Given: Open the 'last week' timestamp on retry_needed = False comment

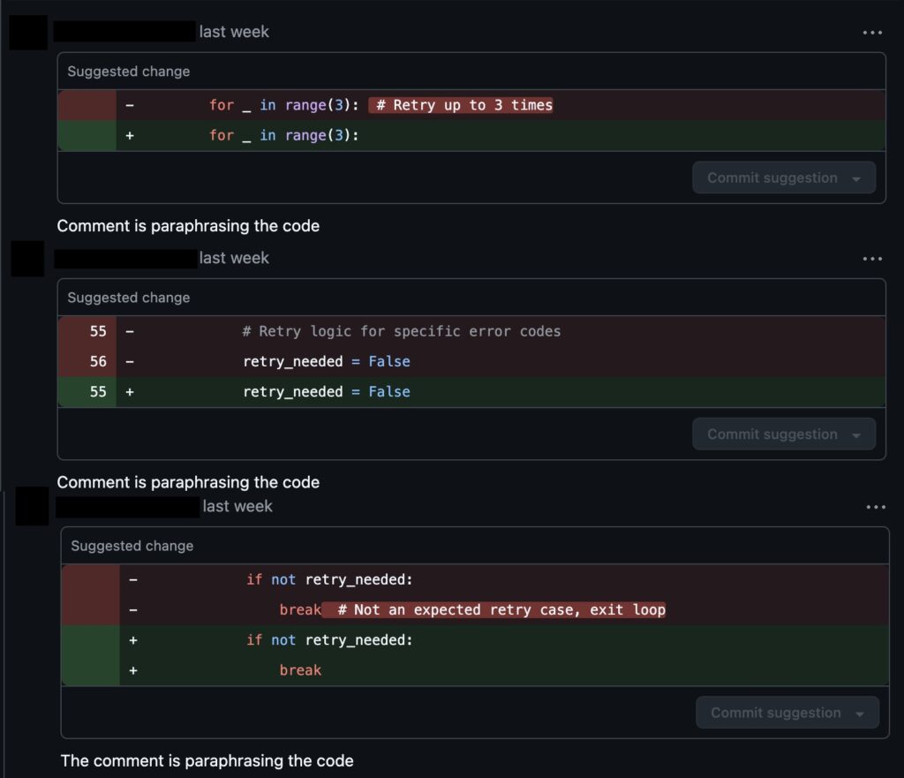Looking at the screenshot, I should tap(234, 258).
